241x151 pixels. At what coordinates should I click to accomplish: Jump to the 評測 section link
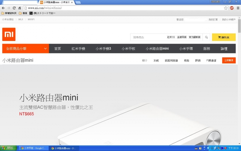pos(198,60)
